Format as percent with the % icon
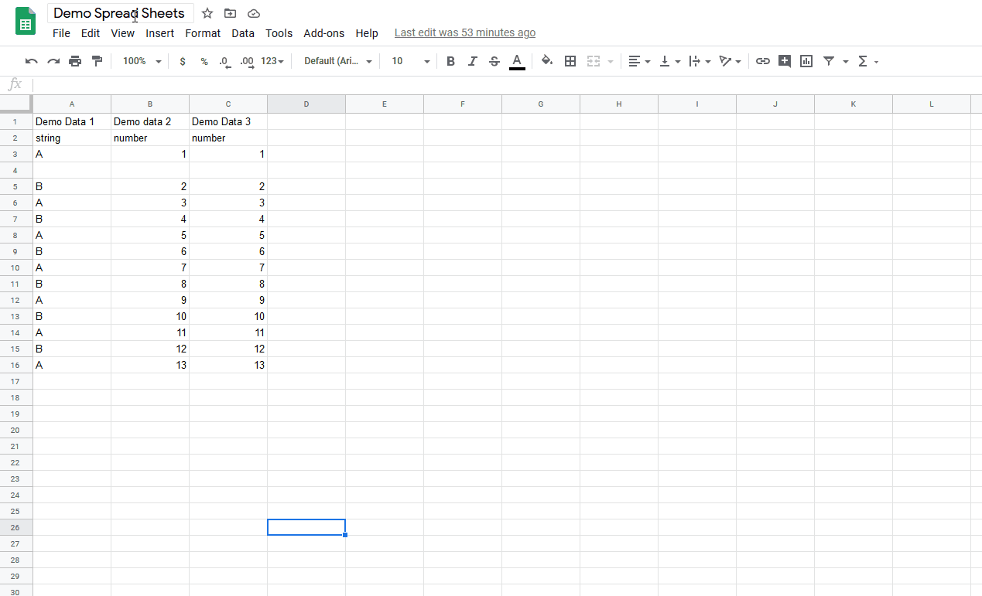This screenshot has height=596, width=982. (204, 61)
